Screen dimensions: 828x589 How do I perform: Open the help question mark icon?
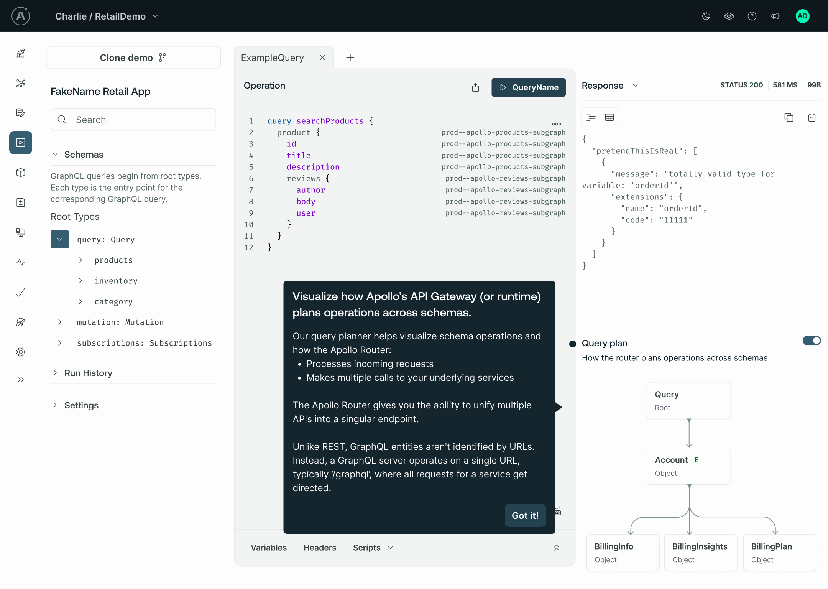click(752, 16)
